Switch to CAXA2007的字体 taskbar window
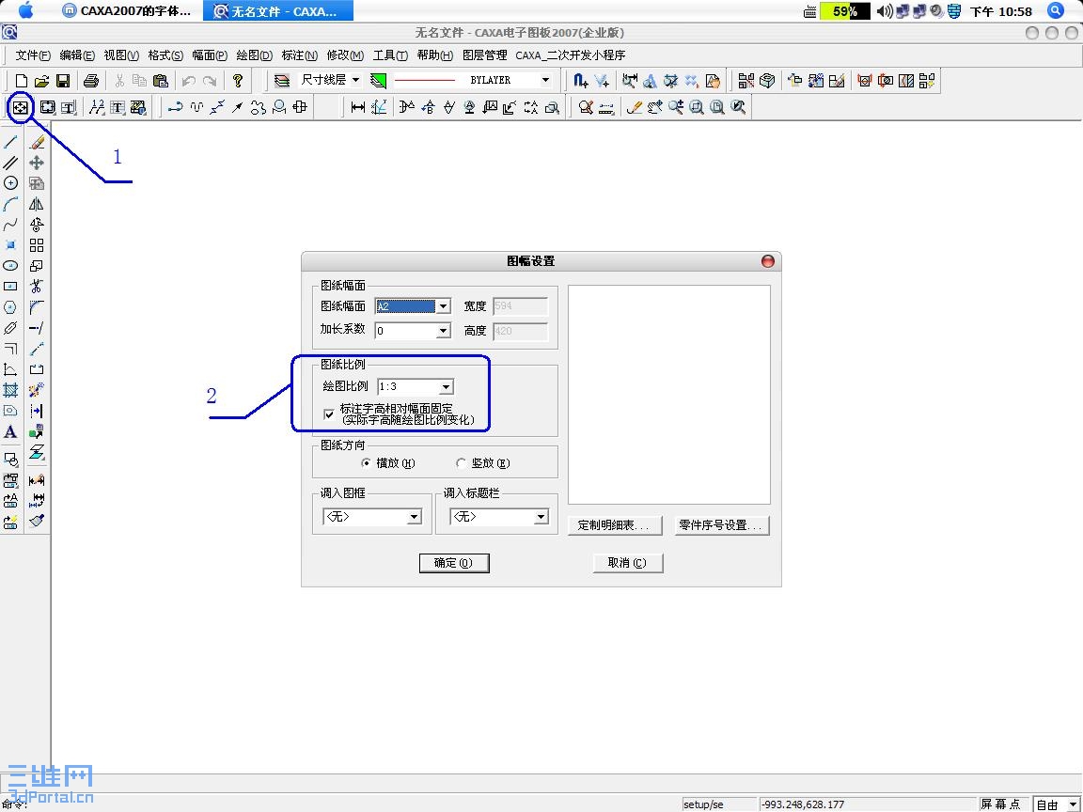 pos(126,11)
